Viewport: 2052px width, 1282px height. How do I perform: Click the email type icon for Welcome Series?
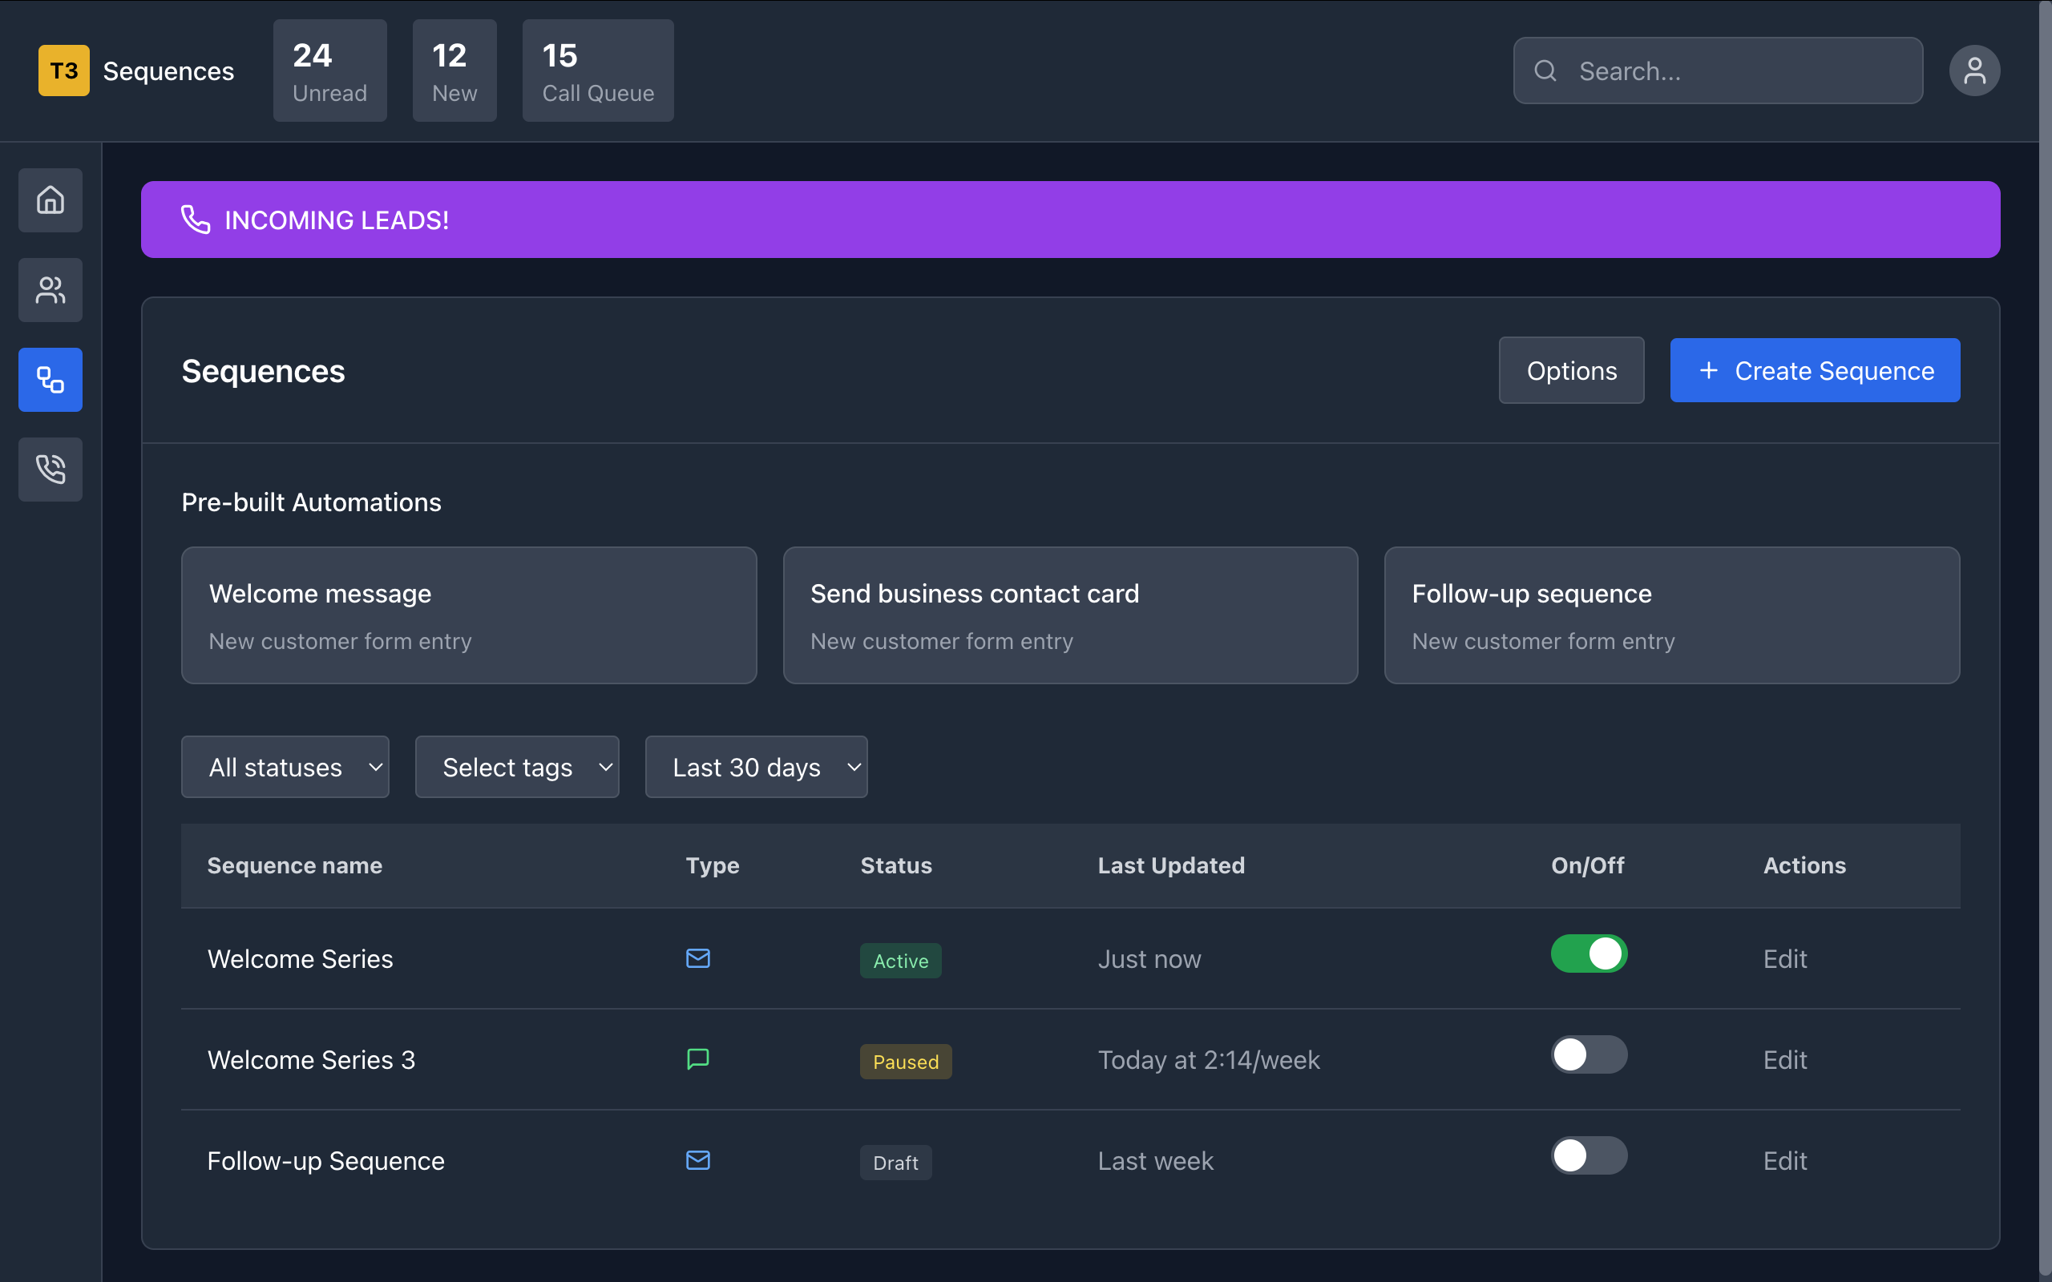[x=698, y=958]
